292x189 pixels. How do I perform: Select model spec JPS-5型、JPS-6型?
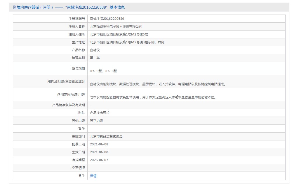tap(103, 71)
